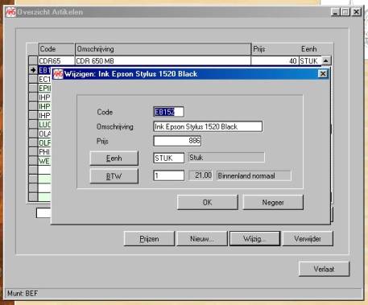The image size is (368, 305).
Task: Select the LUC row in article list
Action: tap(44, 125)
